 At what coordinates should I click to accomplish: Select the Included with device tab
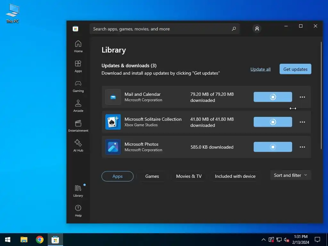click(235, 176)
